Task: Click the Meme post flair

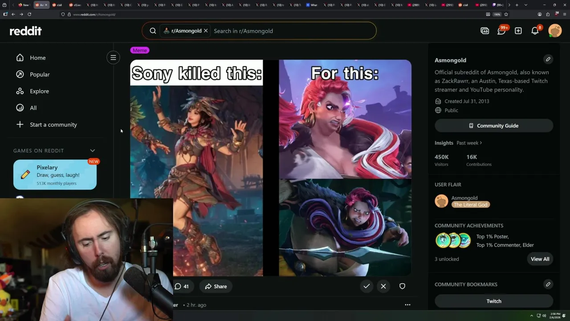Action: tap(139, 50)
